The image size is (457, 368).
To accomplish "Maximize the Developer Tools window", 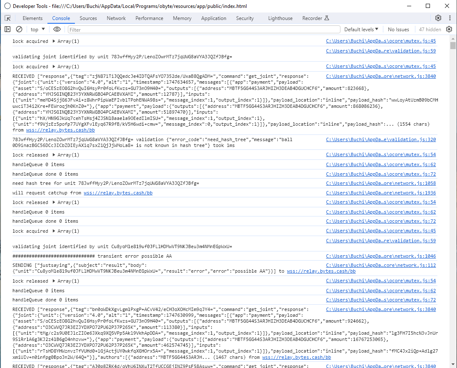I will tap(427, 6).
